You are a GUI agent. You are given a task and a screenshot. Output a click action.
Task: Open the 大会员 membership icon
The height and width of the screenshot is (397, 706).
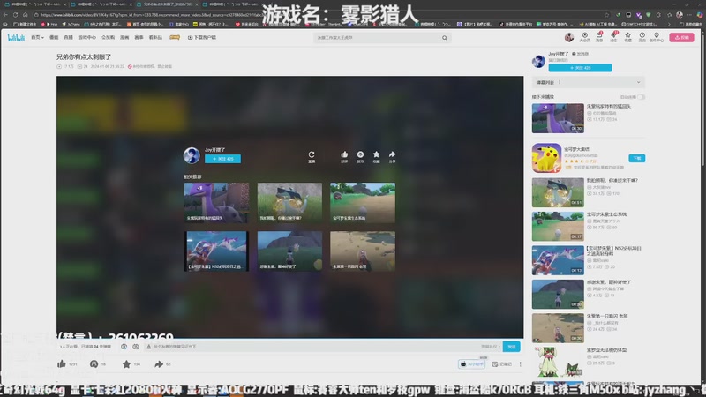tap(584, 37)
